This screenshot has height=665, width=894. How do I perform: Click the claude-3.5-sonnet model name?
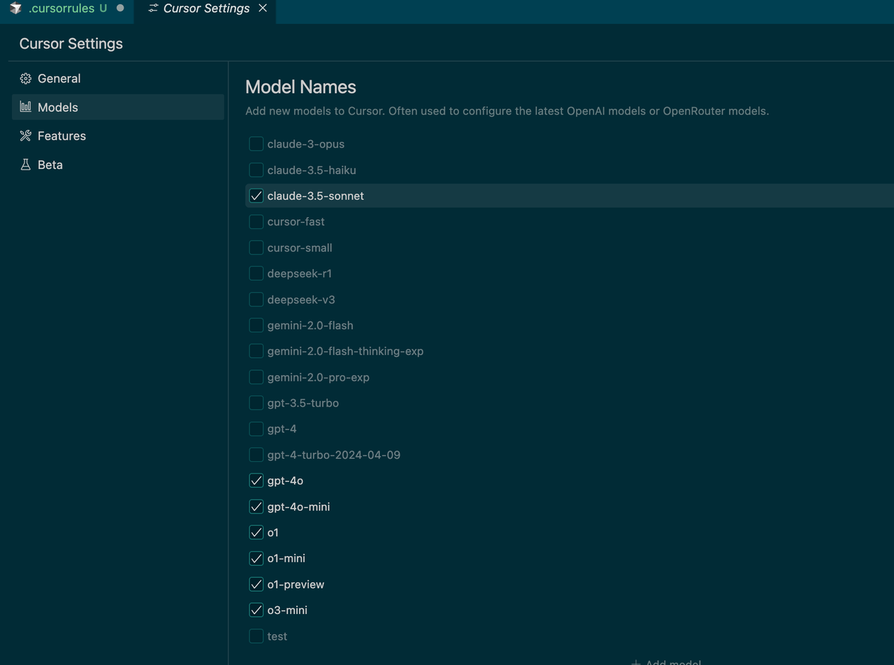[x=316, y=196]
